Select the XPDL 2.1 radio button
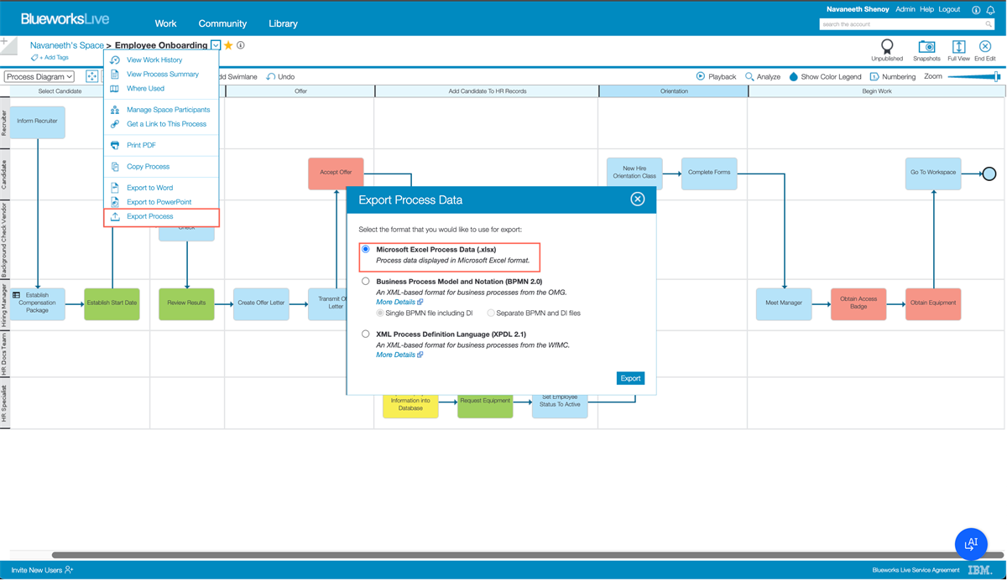 click(x=366, y=334)
